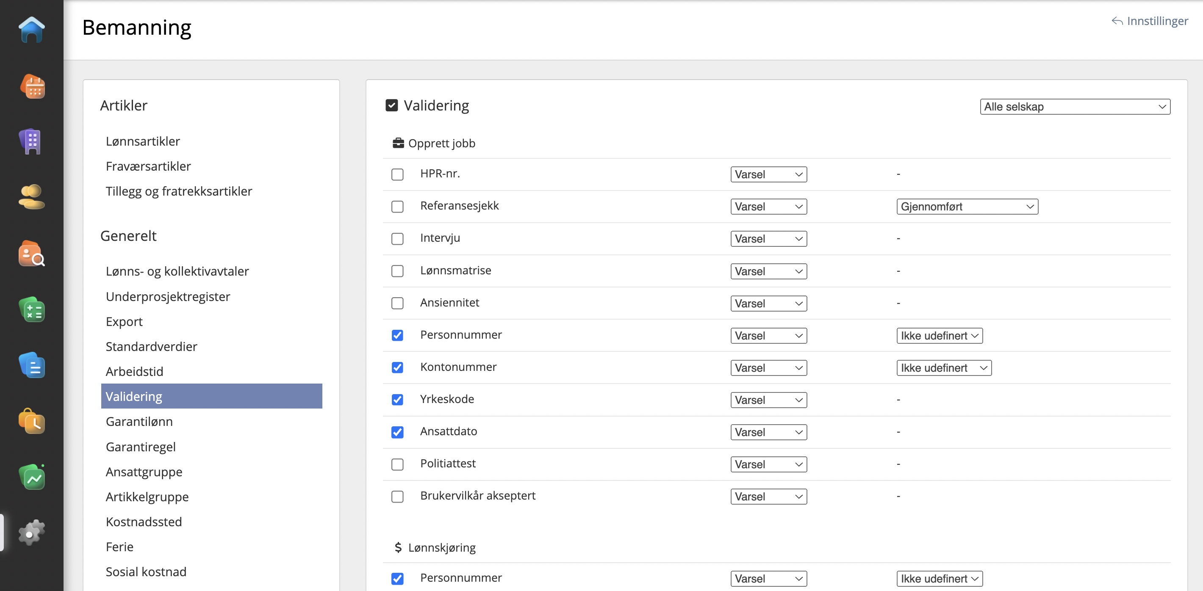Uncheck the Kontonummer checkbox under Opprett jobb

(x=397, y=368)
